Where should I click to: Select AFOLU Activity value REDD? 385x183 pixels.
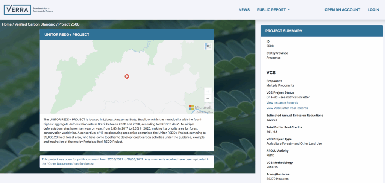point(270,156)
